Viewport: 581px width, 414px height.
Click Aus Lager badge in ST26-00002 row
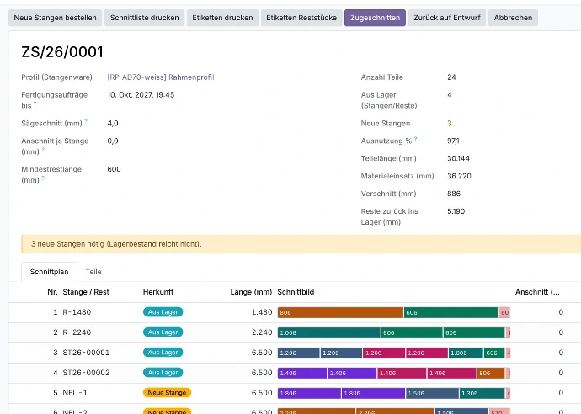[x=163, y=373]
